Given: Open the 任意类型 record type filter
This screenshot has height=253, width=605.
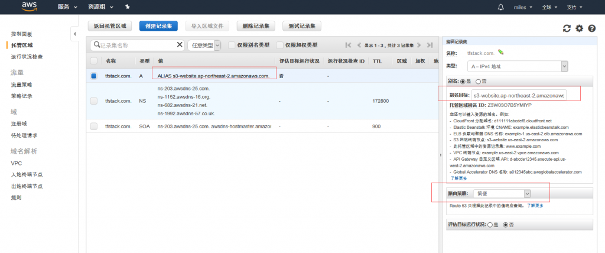Looking at the screenshot, I should pyautogui.click(x=204, y=45).
